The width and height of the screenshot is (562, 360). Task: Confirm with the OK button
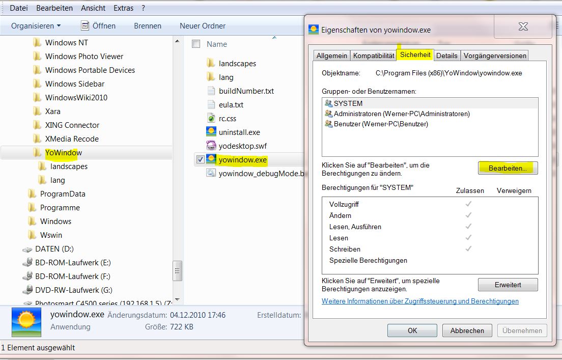click(412, 330)
